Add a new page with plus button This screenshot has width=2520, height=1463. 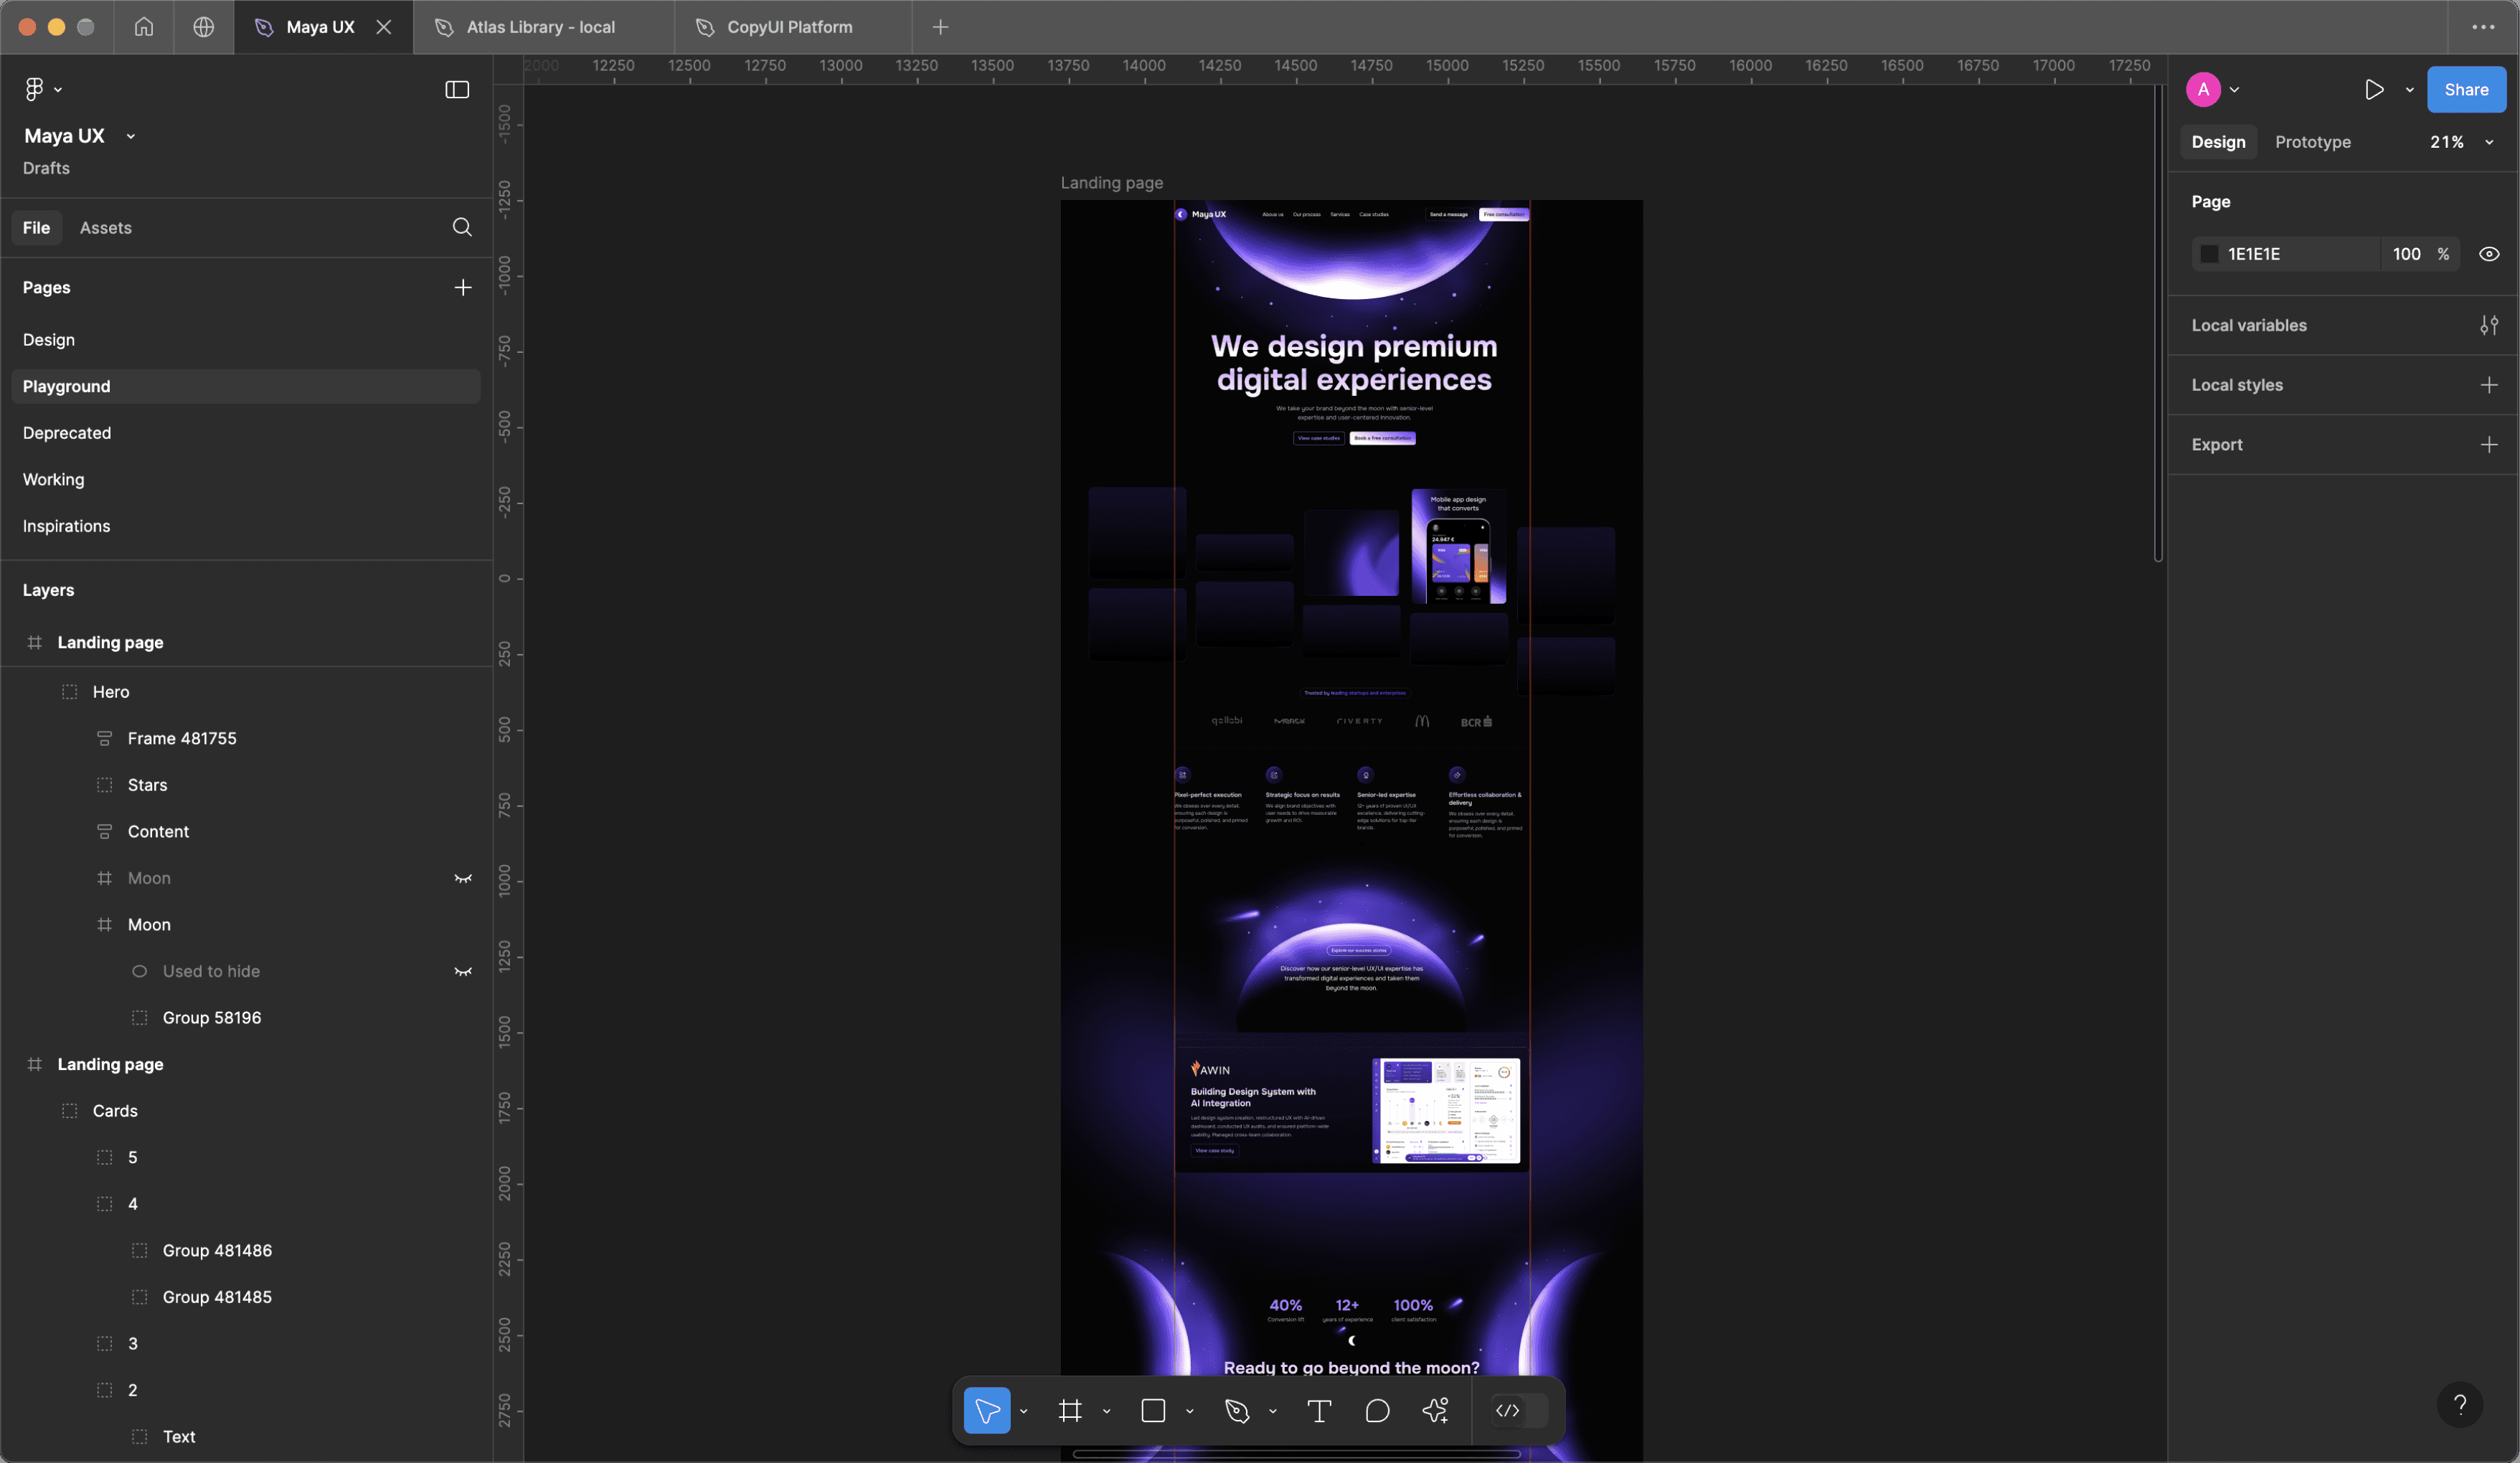(463, 288)
